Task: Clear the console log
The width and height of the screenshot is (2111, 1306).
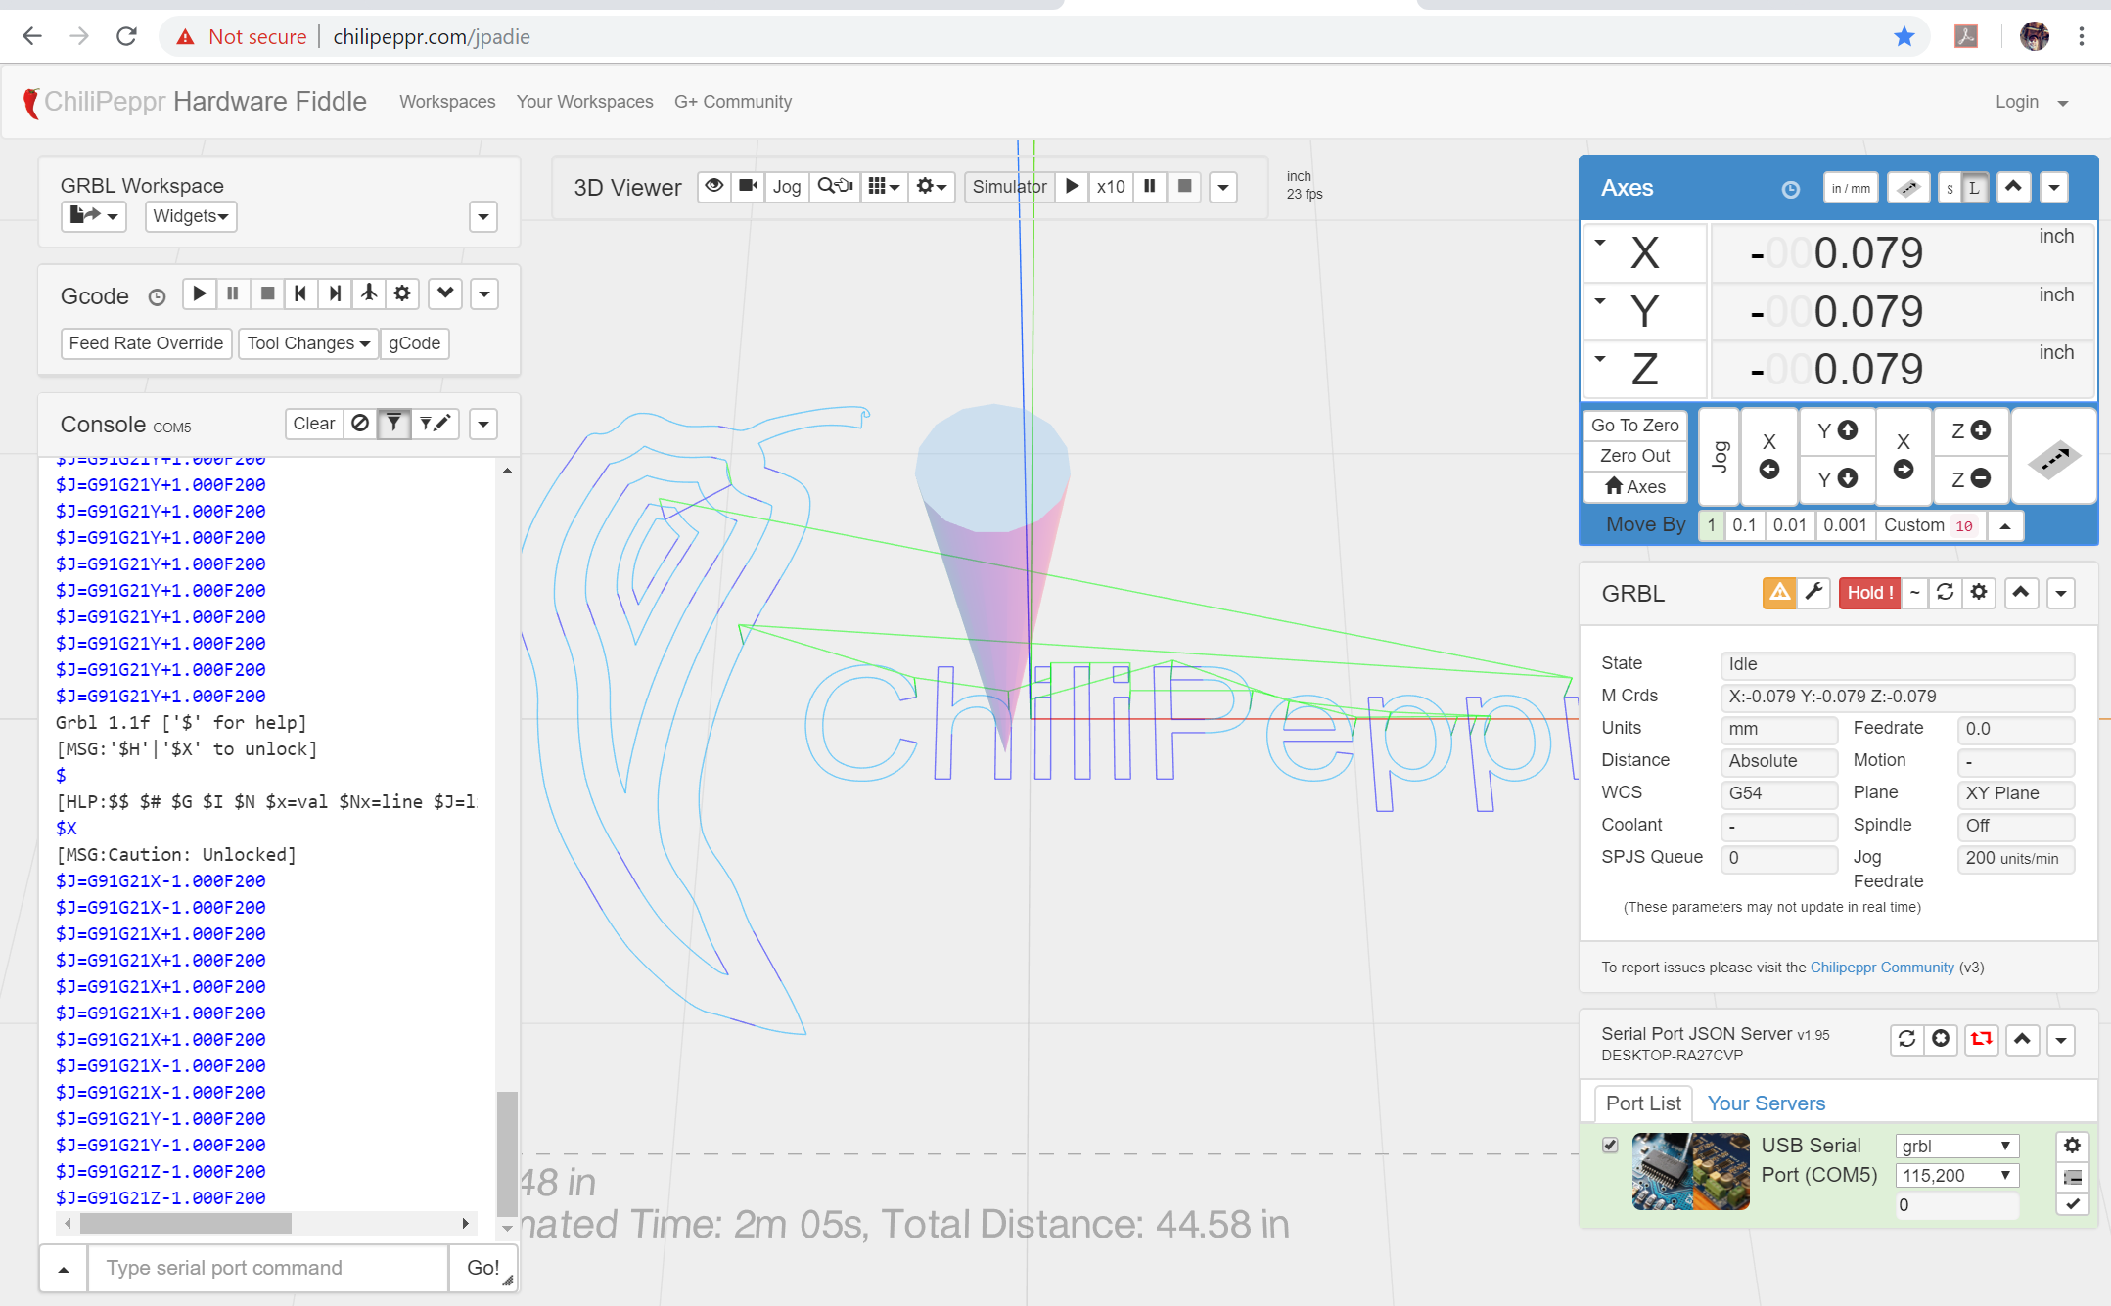Action: [x=314, y=424]
